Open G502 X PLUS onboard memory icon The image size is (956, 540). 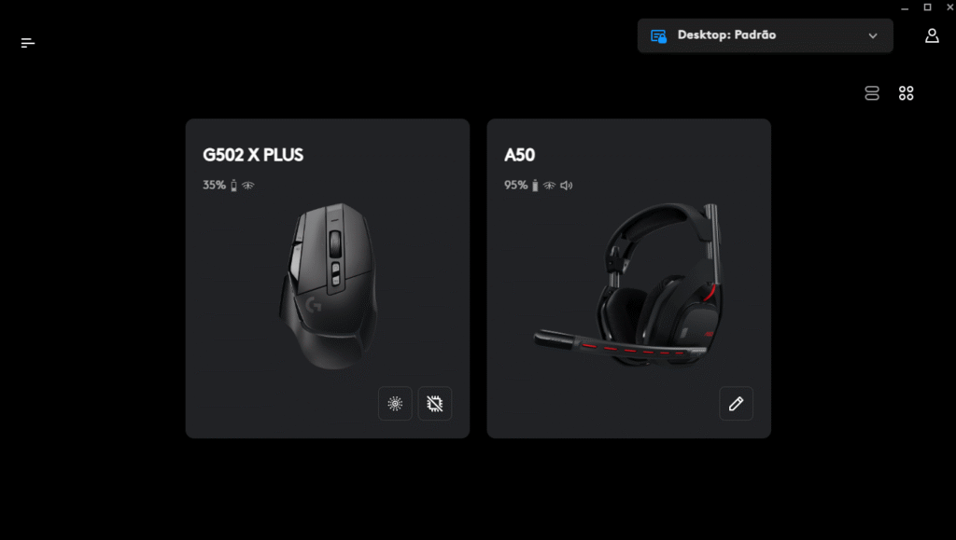(x=435, y=404)
